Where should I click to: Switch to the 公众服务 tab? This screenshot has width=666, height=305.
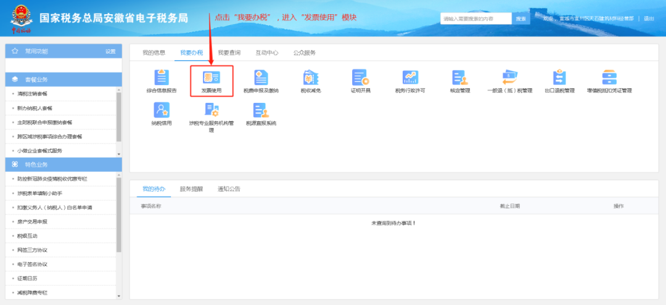click(x=305, y=52)
